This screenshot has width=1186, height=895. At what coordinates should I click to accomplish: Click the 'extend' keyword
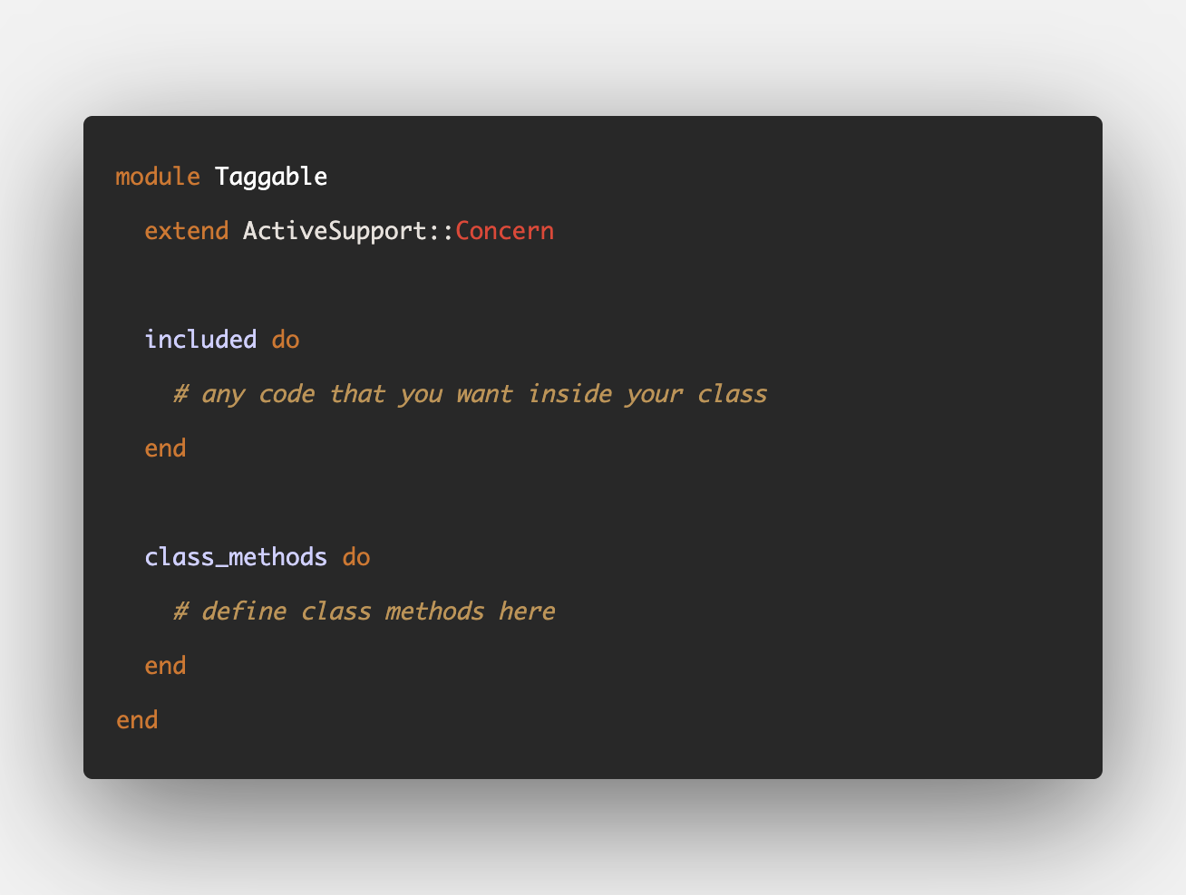187,230
